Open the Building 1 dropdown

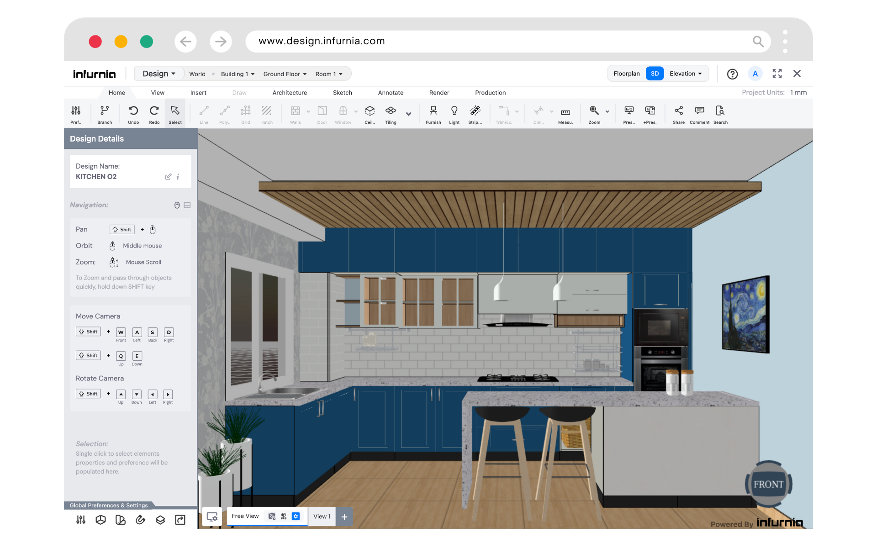[x=238, y=74]
